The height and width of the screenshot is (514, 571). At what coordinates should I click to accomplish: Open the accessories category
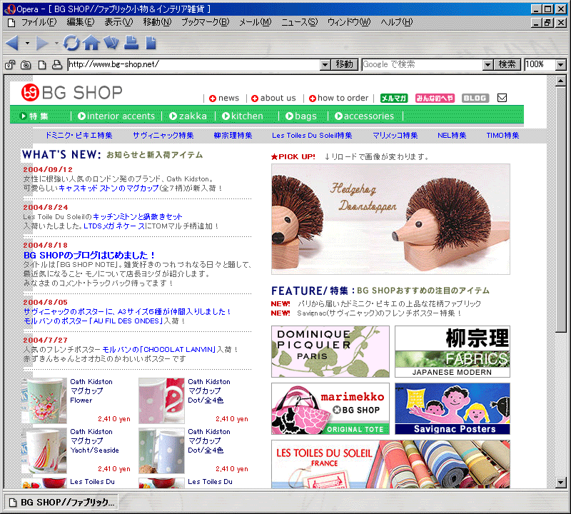364,116
